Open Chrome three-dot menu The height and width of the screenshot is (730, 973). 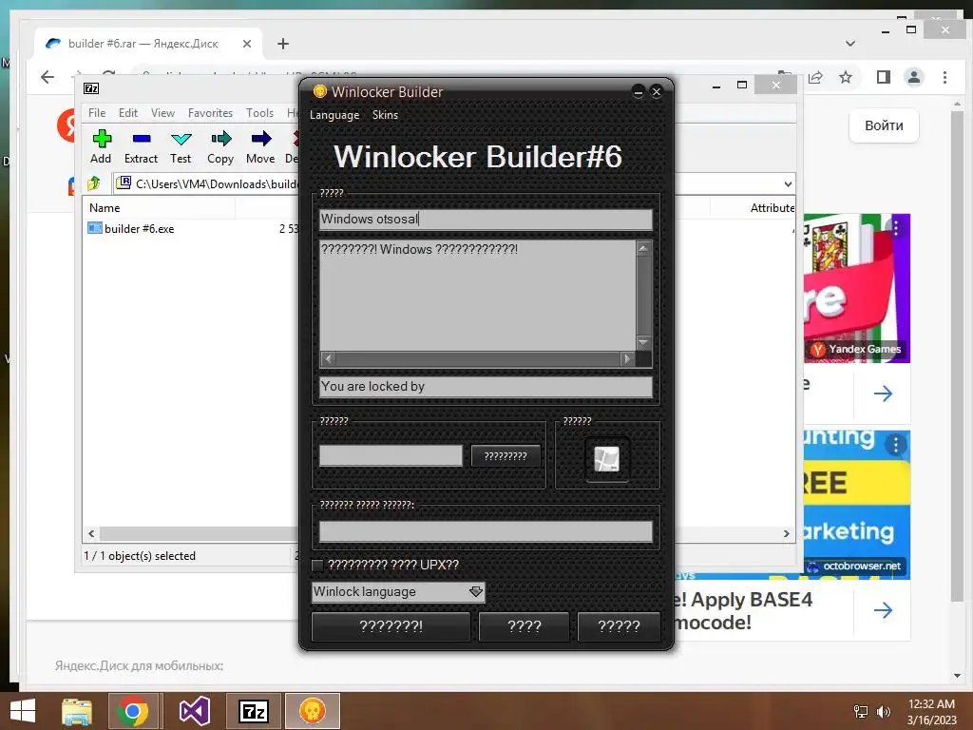click(944, 77)
